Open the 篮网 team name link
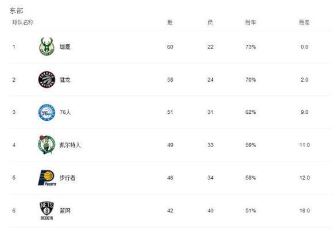This screenshot has width=334, height=230. point(65,211)
